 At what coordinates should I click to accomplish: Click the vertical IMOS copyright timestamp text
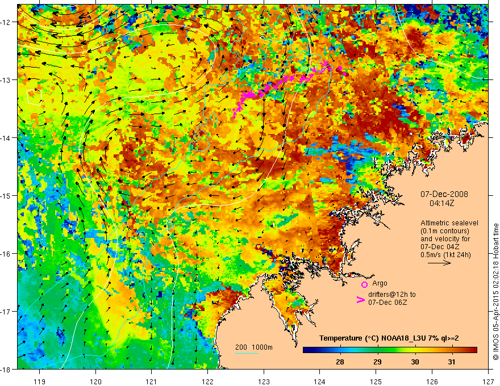pos(495,292)
